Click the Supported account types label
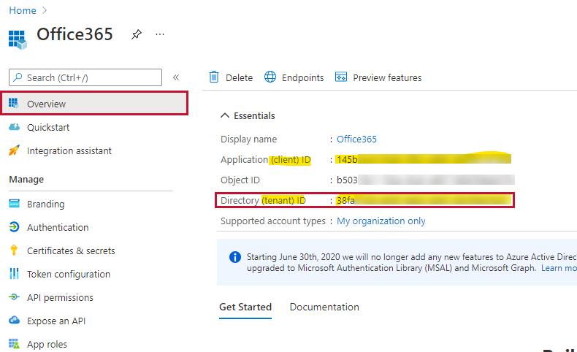 272,221
